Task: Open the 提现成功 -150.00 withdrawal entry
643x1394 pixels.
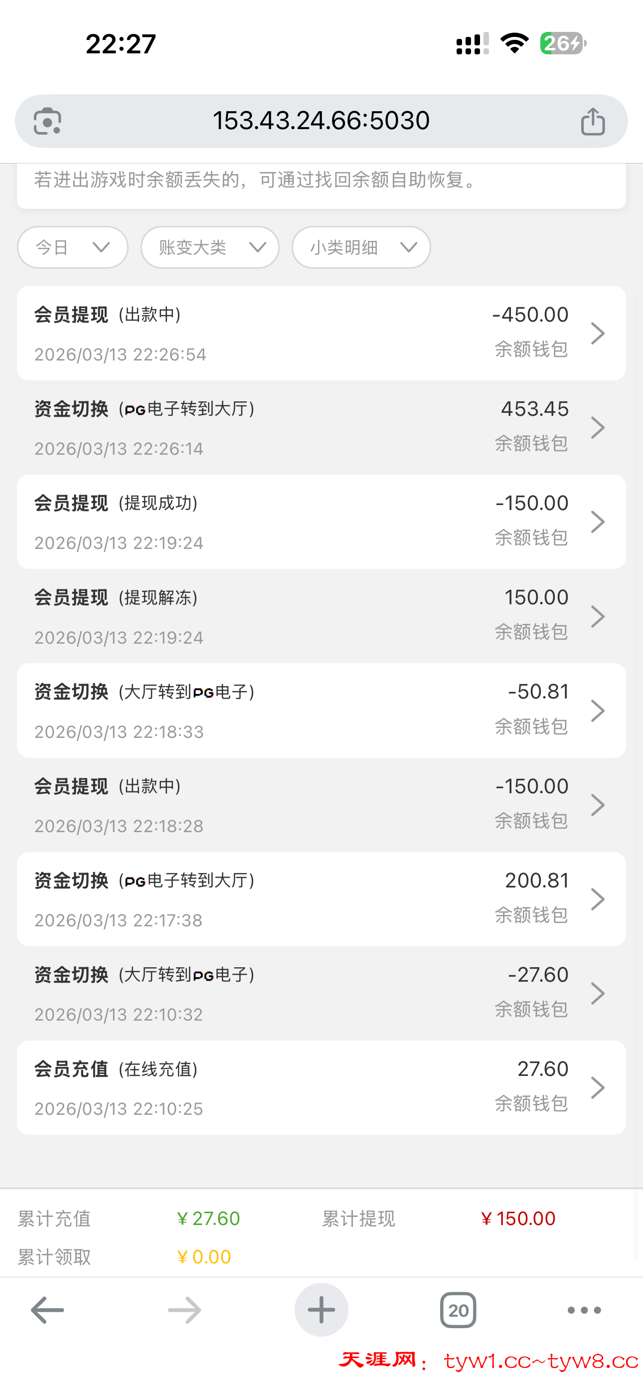Action: pos(321,522)
